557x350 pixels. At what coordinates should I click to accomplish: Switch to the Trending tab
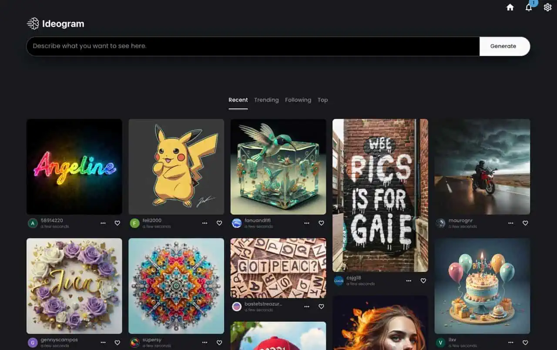point(266,100)
